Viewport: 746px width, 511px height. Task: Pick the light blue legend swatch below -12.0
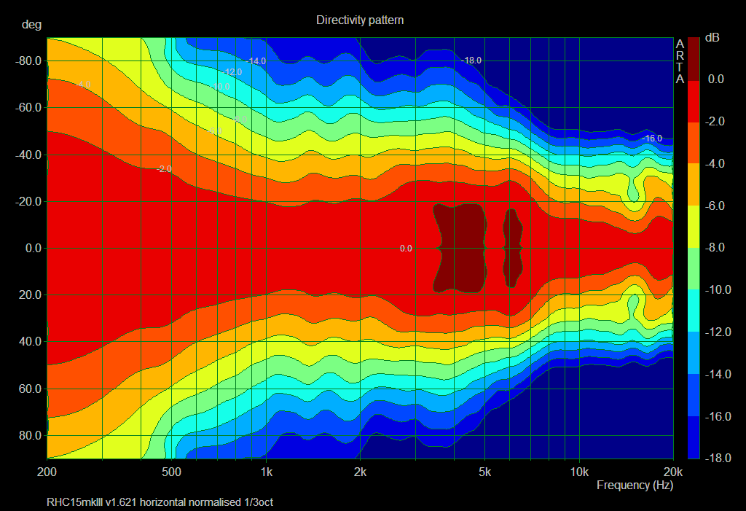[x=694, y=352]
